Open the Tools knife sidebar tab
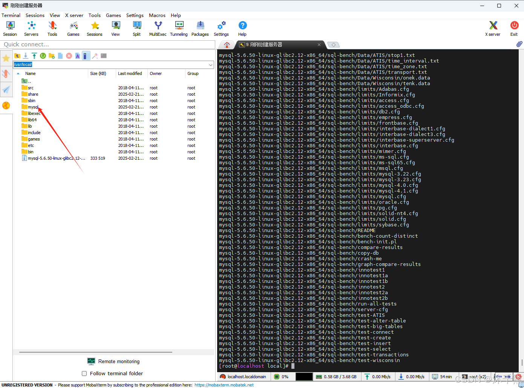 (6, 74)
